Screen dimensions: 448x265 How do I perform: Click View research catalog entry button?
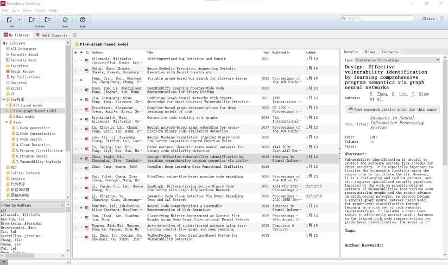pyautogui.click(x=393, y=109)
